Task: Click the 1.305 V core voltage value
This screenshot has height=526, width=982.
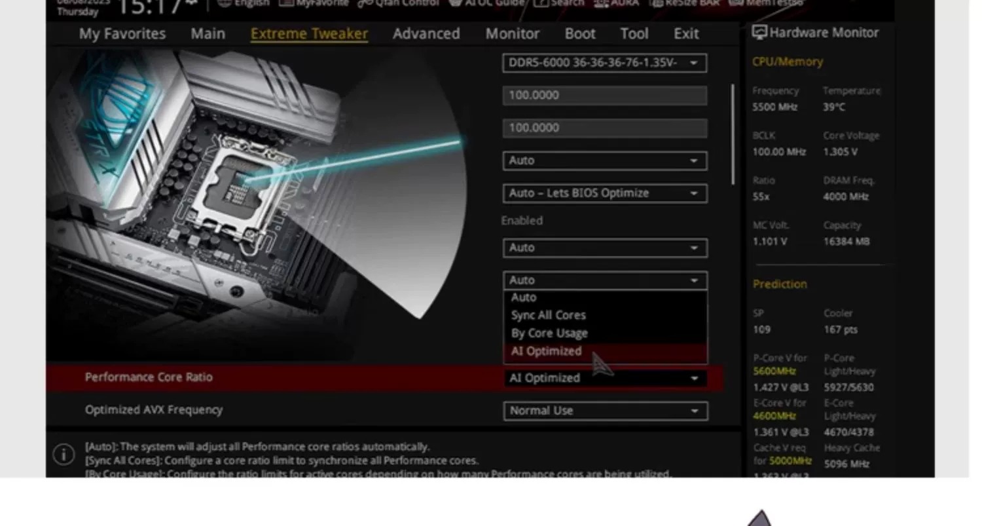Action: tap(841, 152)
